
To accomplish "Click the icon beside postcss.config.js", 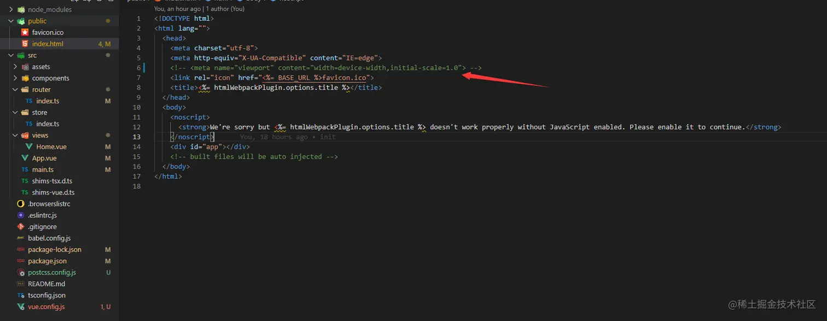I will (x=21, y=273).
